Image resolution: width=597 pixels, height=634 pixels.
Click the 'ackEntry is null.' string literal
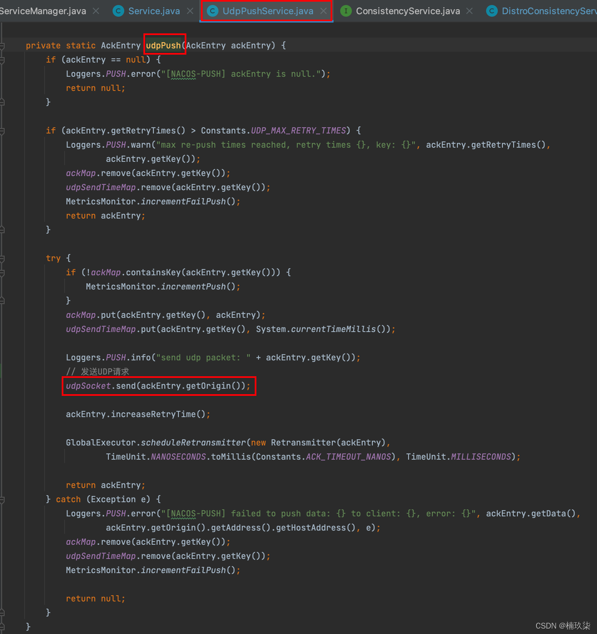241,74
